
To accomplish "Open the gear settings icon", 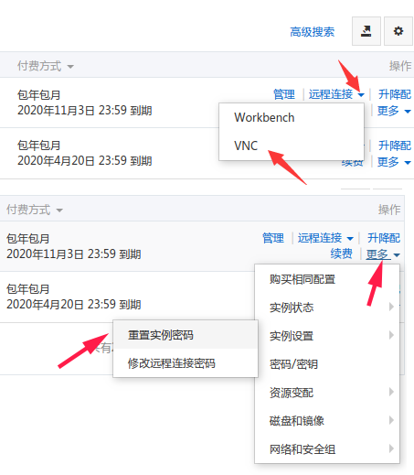I will (398, 31).
